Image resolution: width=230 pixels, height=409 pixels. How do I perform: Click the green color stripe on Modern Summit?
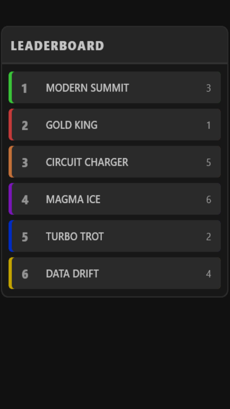pyautogui.click(x=10, y=87)
